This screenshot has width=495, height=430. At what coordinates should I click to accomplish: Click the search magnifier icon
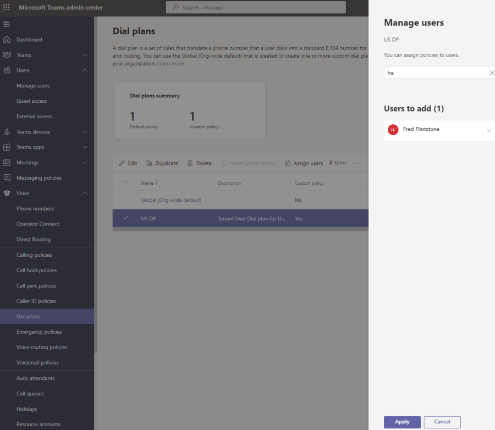point(175,7)
